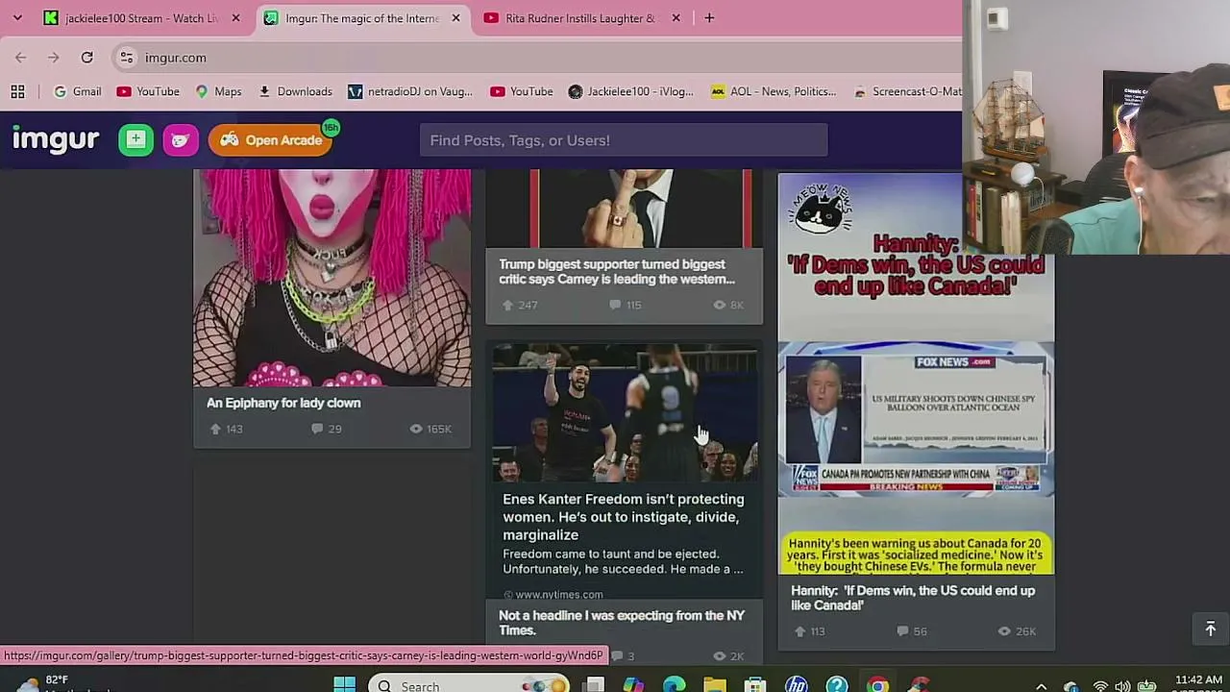Go forward in browser history

tap(54, 58)
